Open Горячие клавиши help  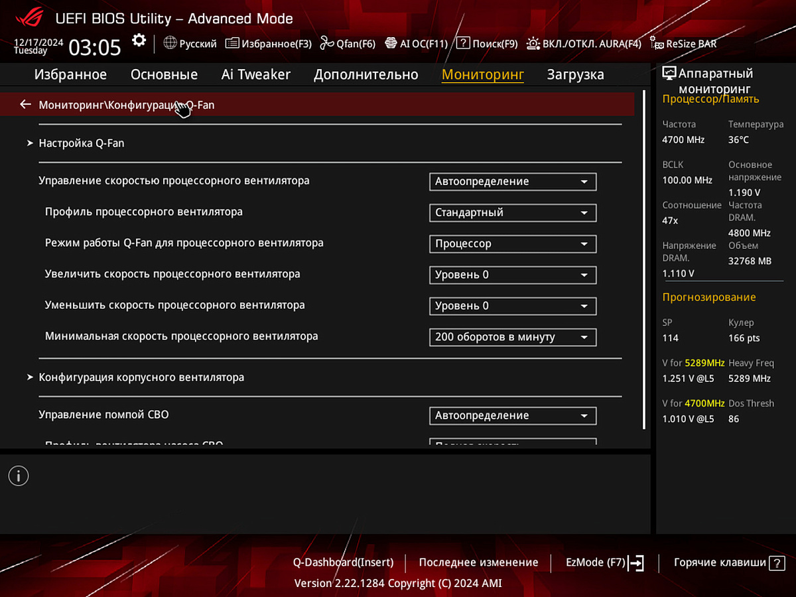tap(720, 563)
